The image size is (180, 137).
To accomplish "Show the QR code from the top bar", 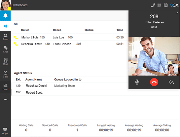I will pos(159,5).
